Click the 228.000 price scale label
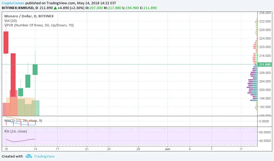 (265, 30)
